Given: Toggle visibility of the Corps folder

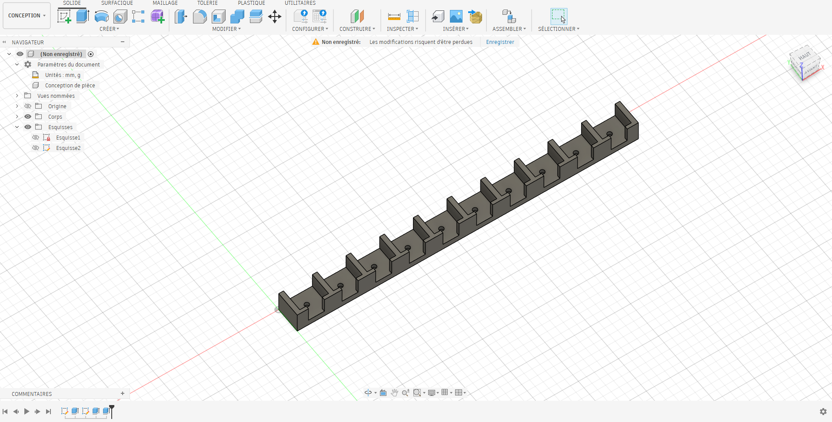Looking at the screenshot, I should 27,116.
